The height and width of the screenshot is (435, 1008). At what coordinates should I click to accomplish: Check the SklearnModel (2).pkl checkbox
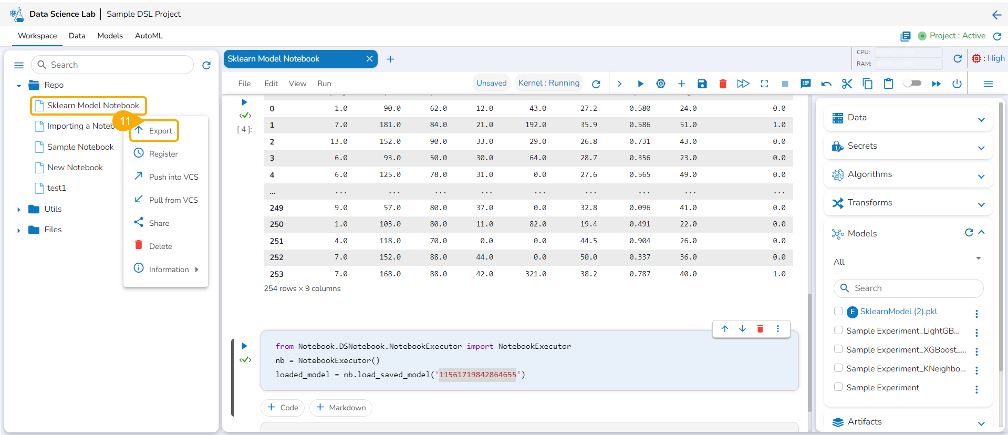[x=838, y=311]
